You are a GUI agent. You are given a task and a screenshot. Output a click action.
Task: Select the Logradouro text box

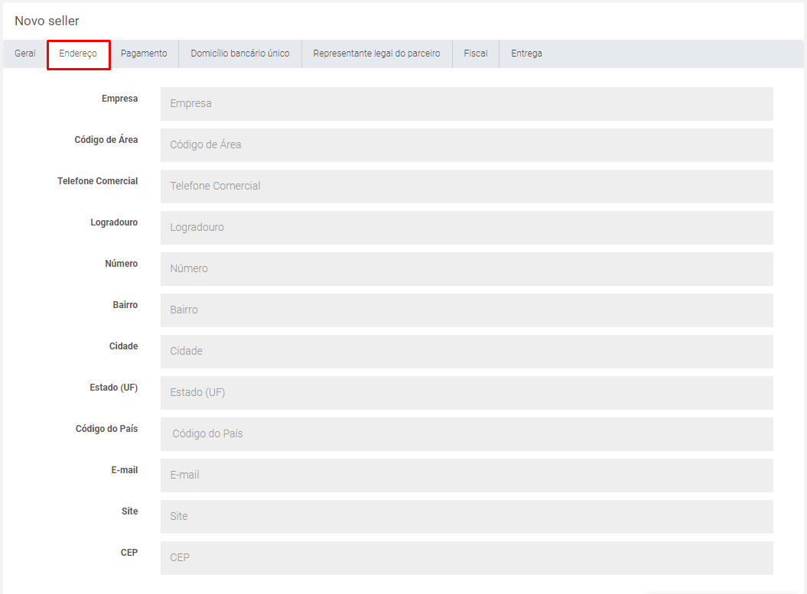click(x=467, y=228)
